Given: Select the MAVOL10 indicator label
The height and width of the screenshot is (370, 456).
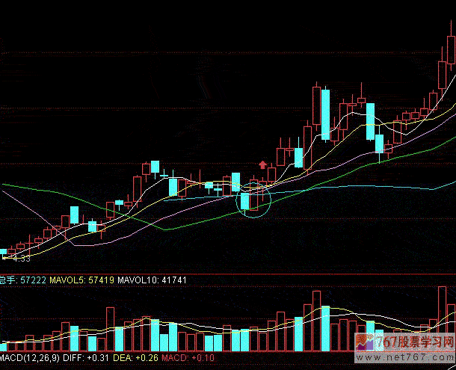Looking at the screenshot, I should point(141,280).
